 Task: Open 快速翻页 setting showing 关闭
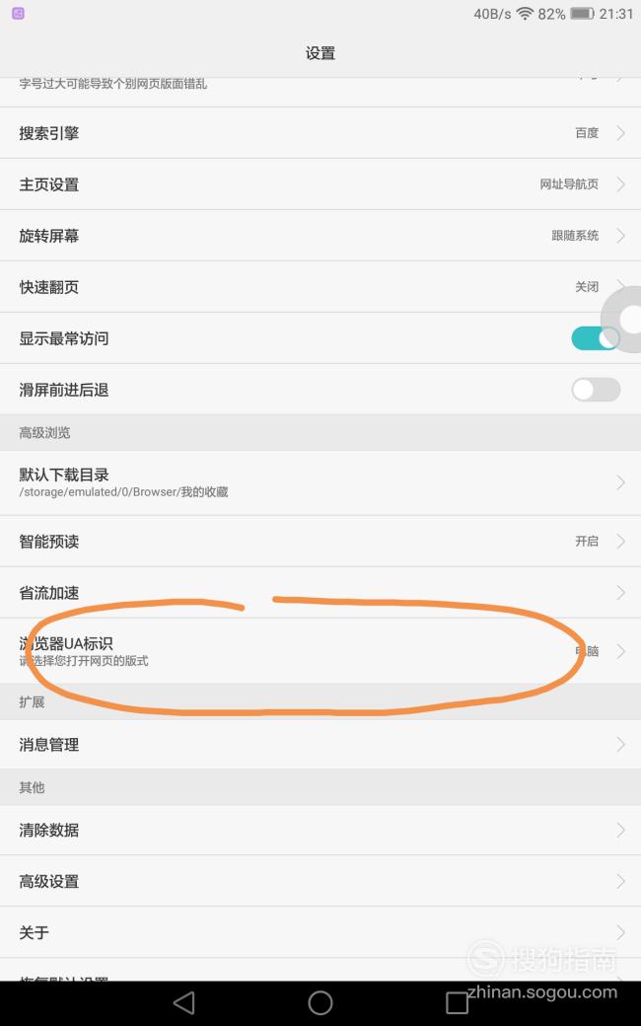(x=320, y=287)
